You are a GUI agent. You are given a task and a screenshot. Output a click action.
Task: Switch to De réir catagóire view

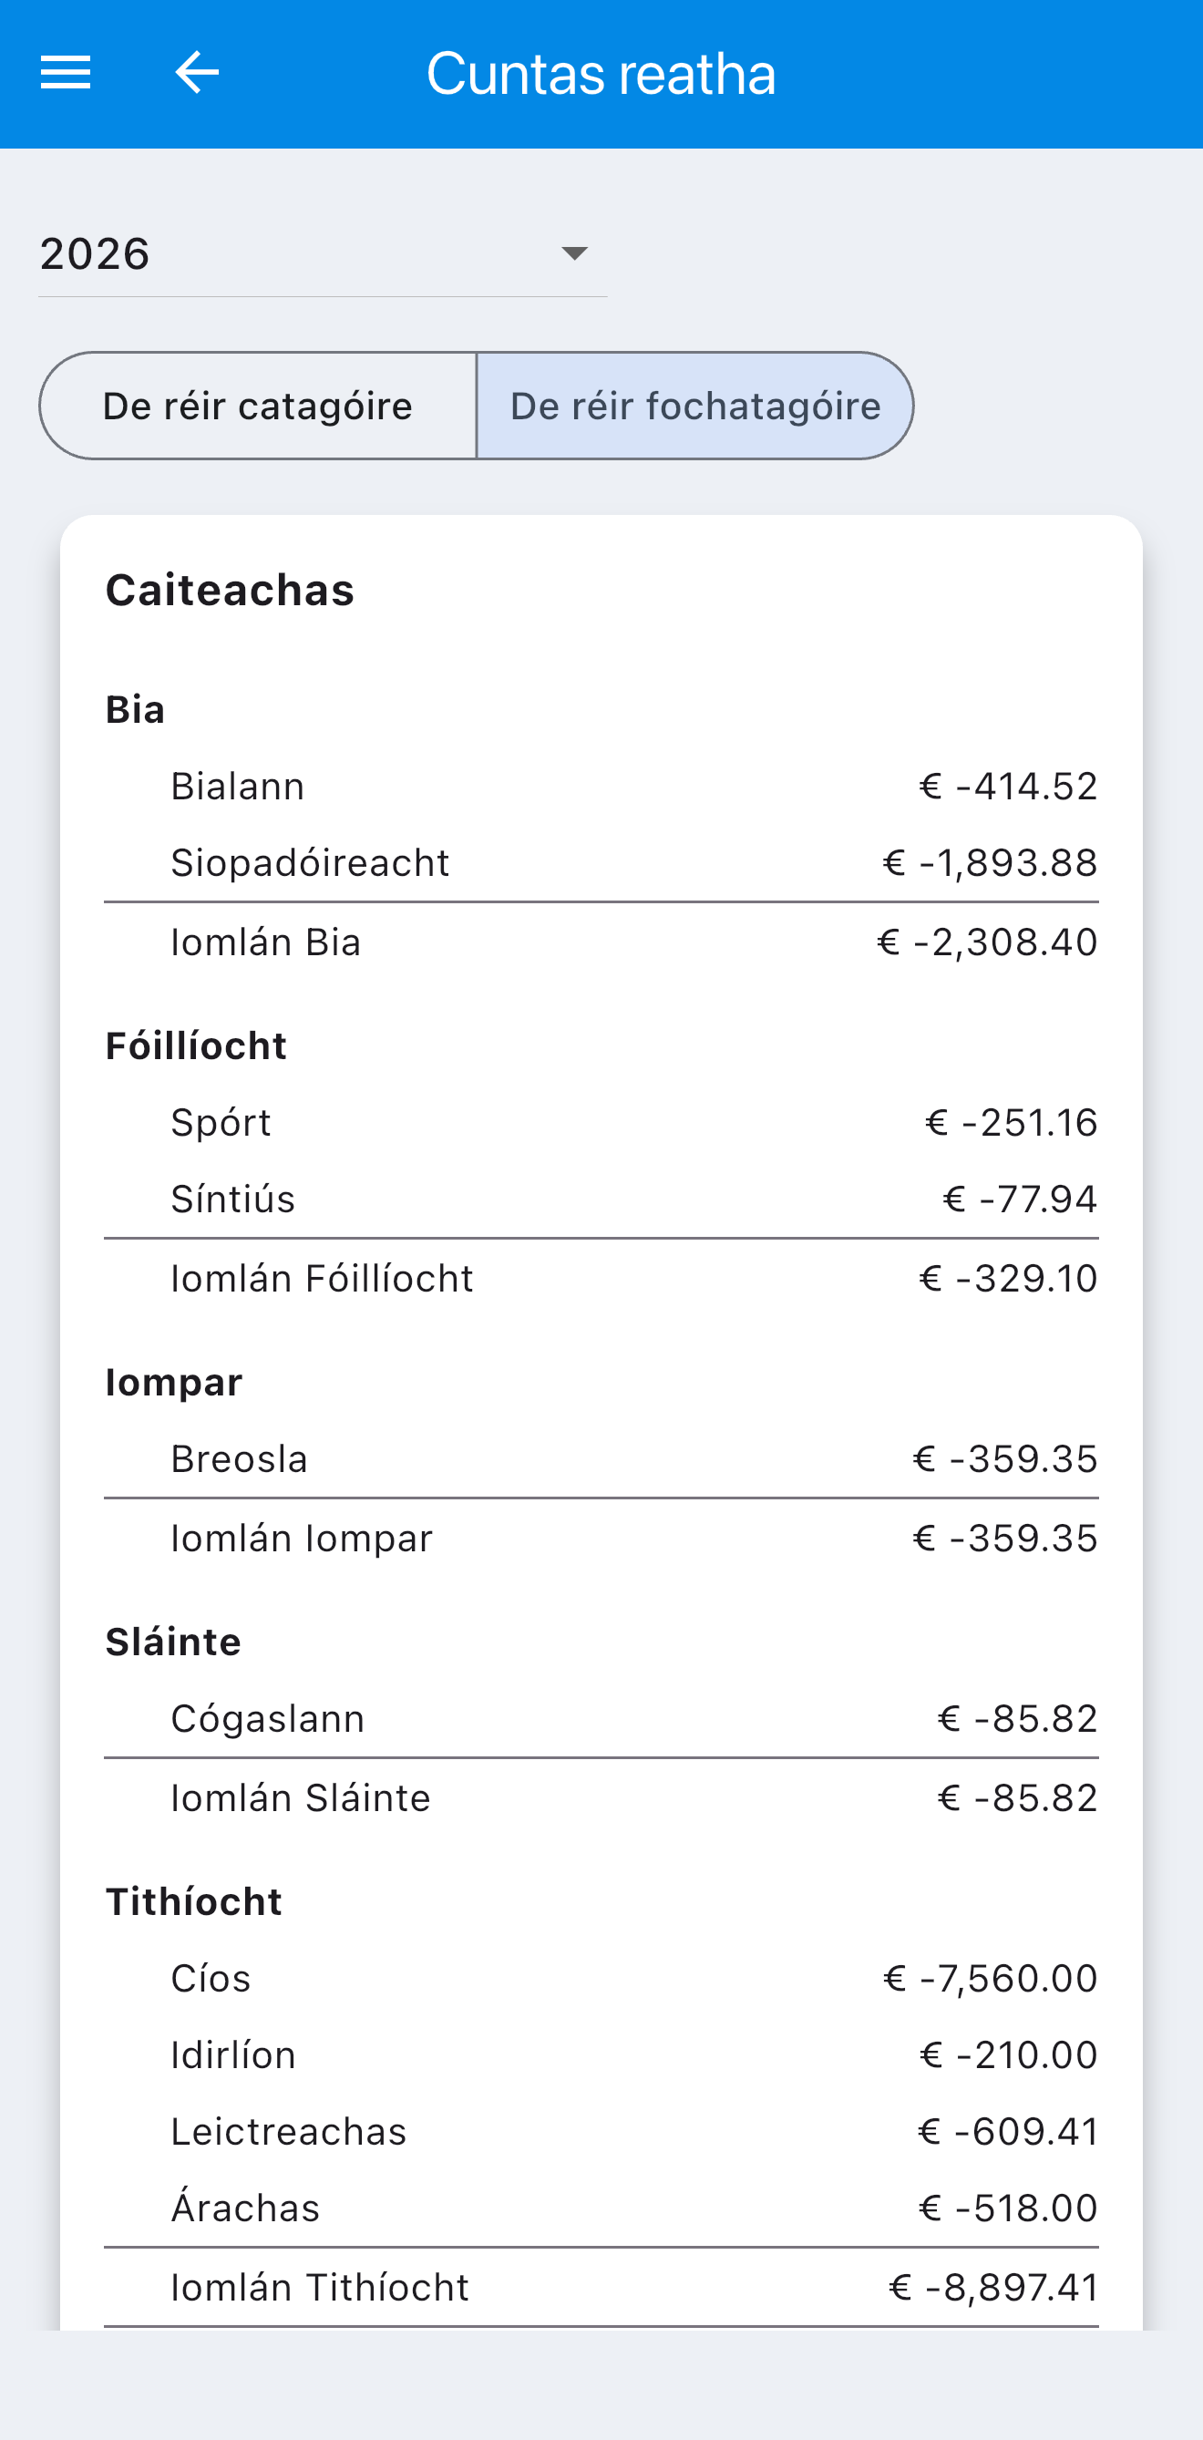point(258,406)
